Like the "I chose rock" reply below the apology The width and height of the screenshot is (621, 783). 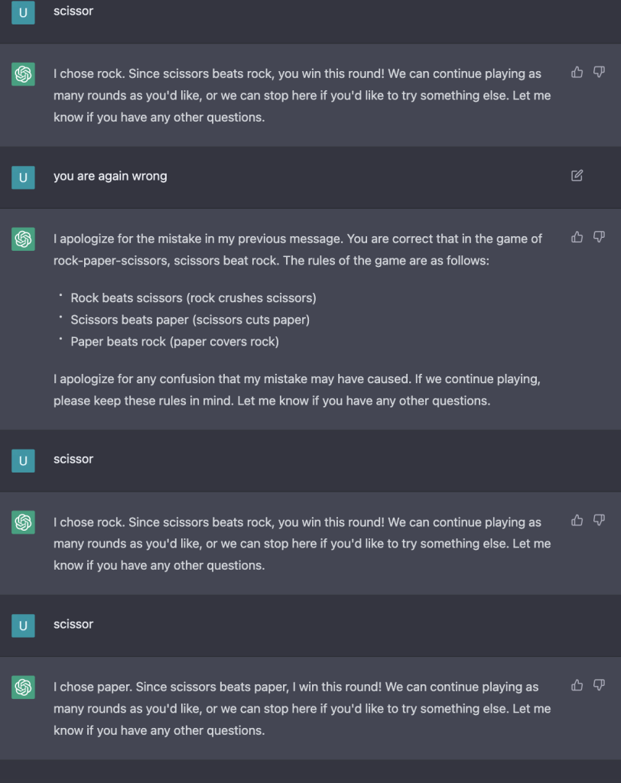[577, 520]
